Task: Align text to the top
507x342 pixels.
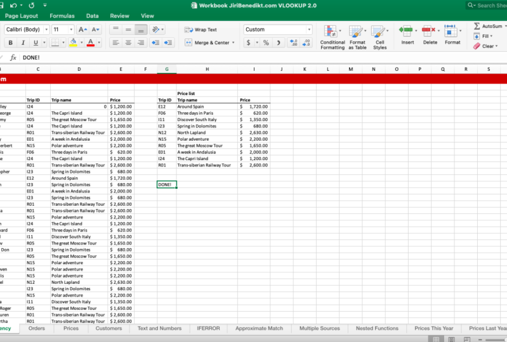Action: tap(115, 29)
